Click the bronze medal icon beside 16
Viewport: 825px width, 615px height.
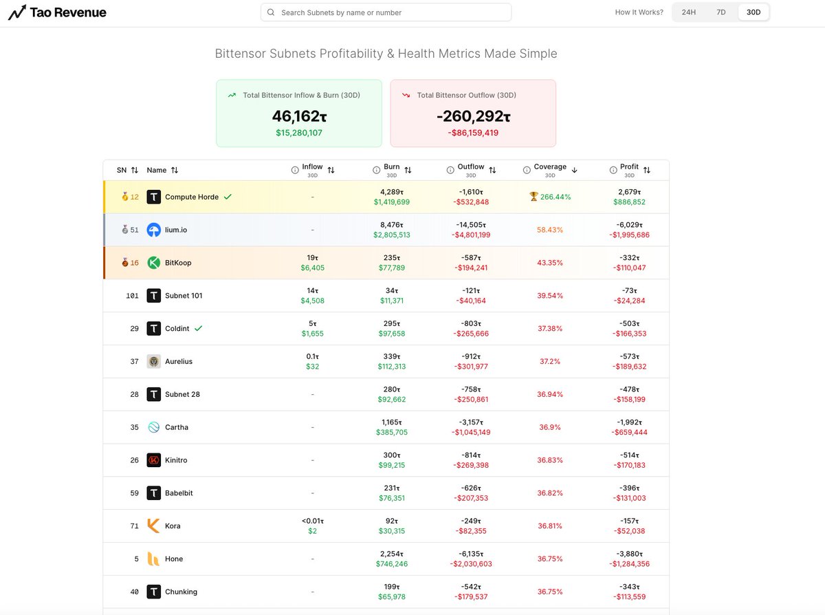point(124,263)
